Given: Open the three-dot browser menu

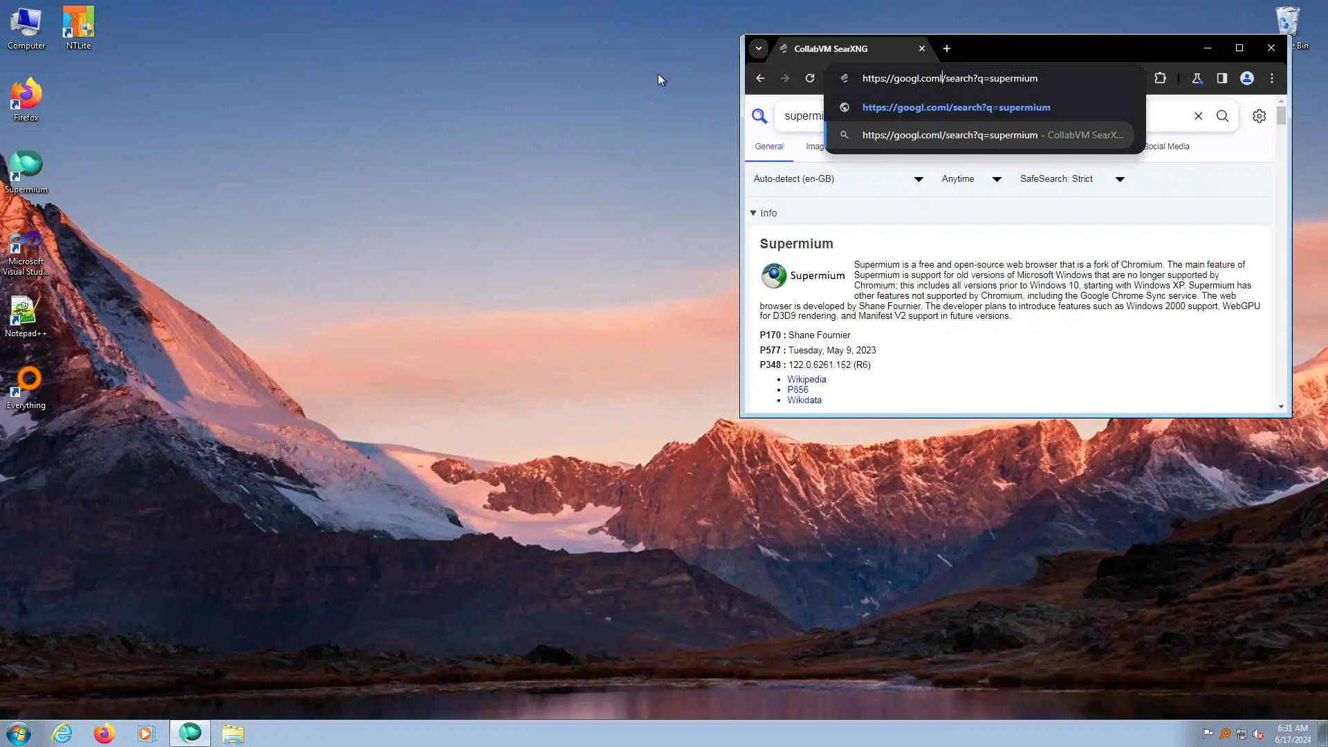Looking at the screenshot, I should point(1272,78).
